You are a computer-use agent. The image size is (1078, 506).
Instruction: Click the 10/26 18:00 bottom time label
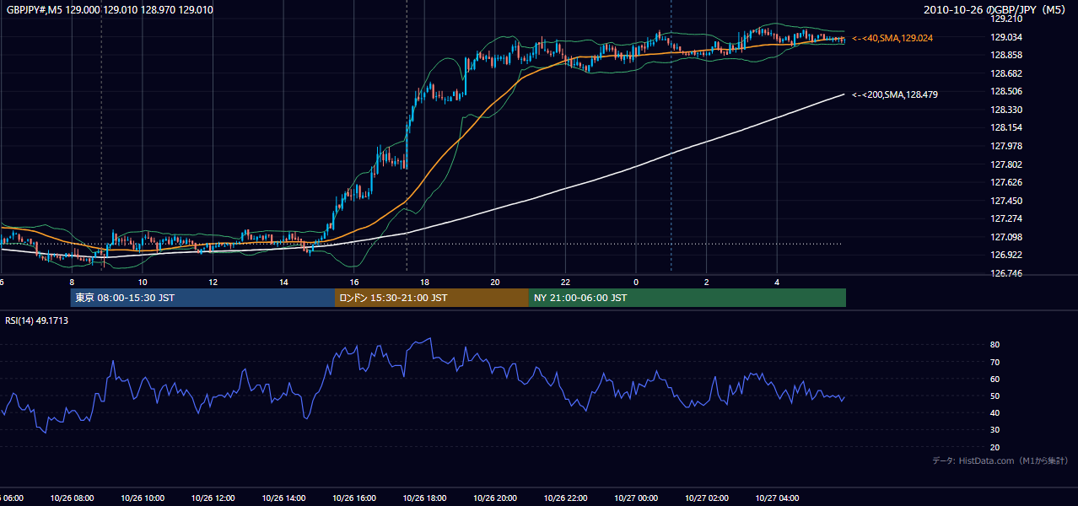coord(424,498)
